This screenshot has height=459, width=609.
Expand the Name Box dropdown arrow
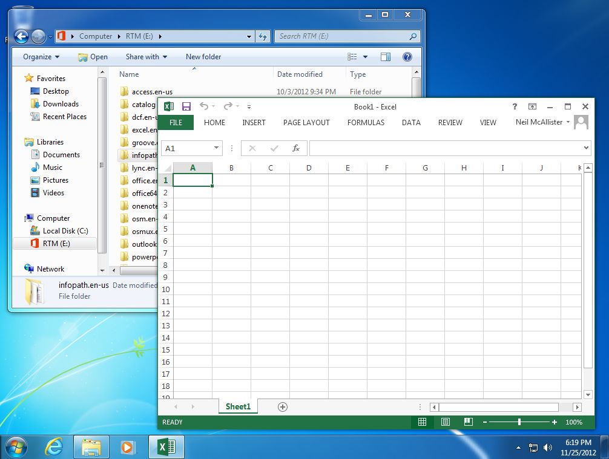[216, 148]
